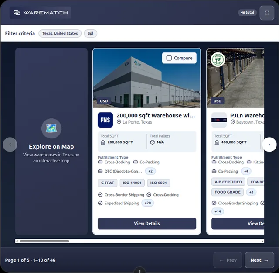The height and width of the screenshot is (273, 279).
Task: Open the map icon in Explore on Map
Action: pos(51,128)
